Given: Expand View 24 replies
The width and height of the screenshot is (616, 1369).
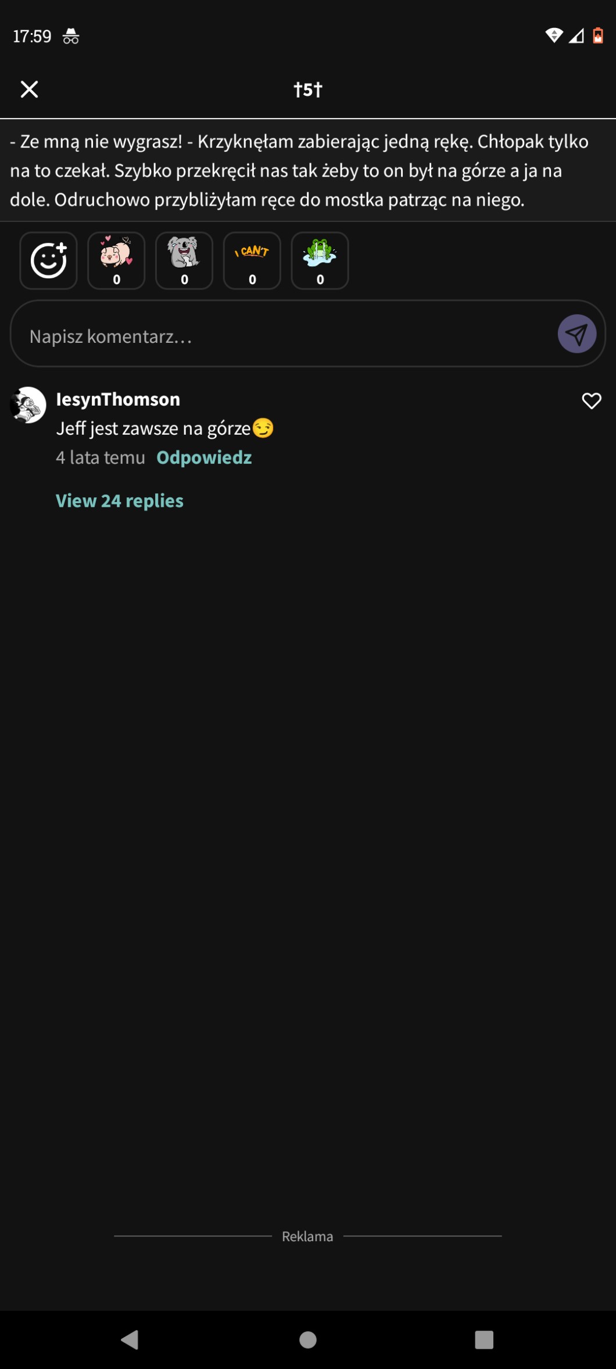Looking at the screenshot, I should click(x=120, y=501).
